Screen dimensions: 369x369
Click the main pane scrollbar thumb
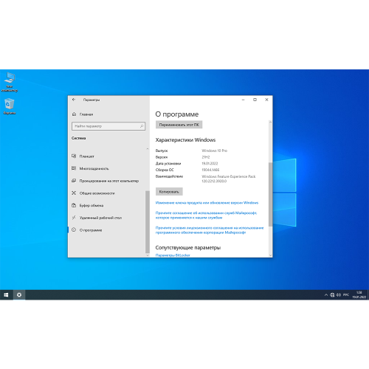click(270, 194)
